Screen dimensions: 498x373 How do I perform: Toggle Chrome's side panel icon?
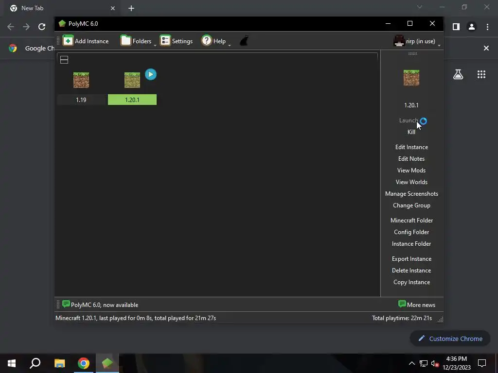pyautogui.click(x=456, y=27)
